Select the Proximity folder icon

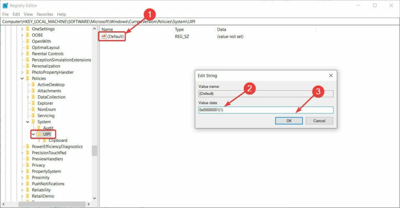click(x=27, y=178)
